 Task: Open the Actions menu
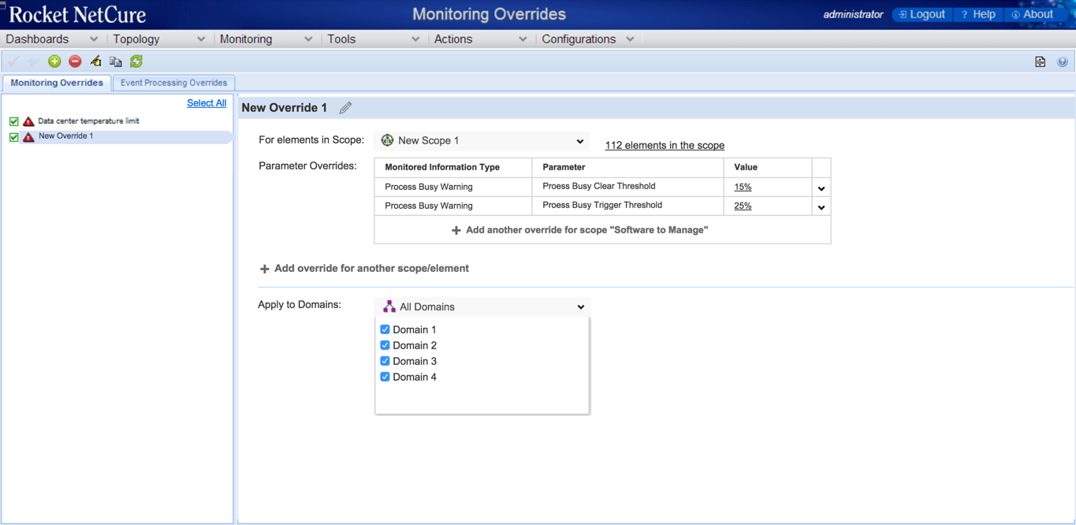coord(481,39)
